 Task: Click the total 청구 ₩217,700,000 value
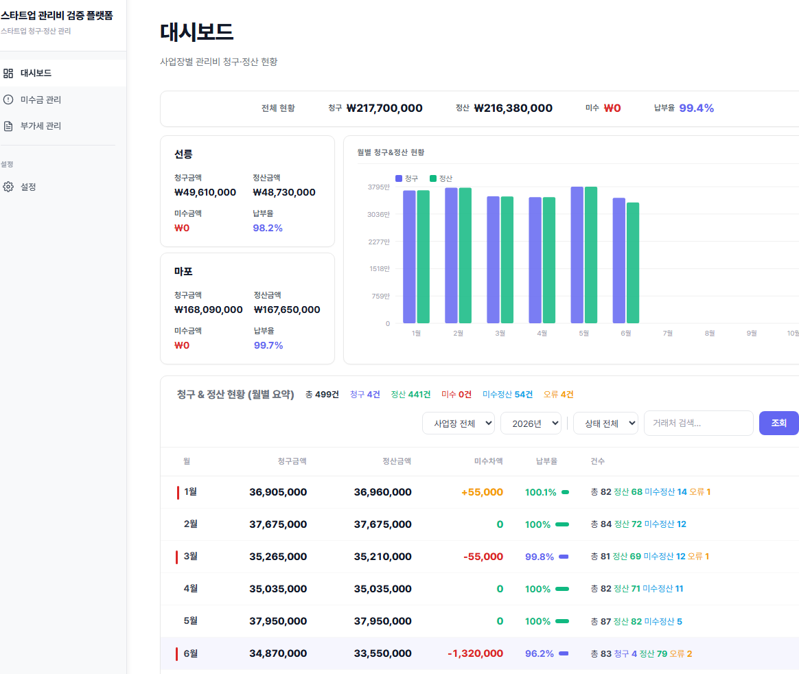tap(384, 108)
